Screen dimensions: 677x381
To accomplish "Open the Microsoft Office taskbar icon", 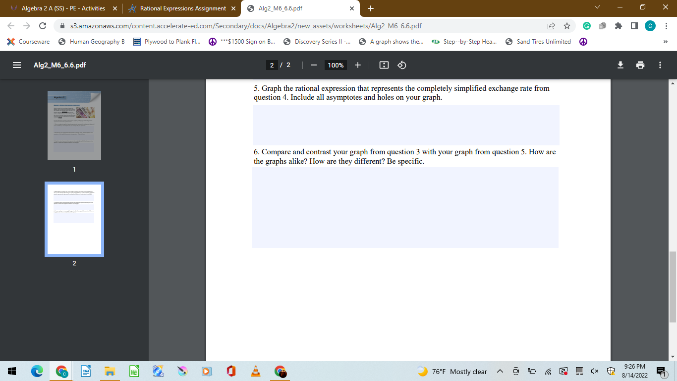I will click(230, 371).
